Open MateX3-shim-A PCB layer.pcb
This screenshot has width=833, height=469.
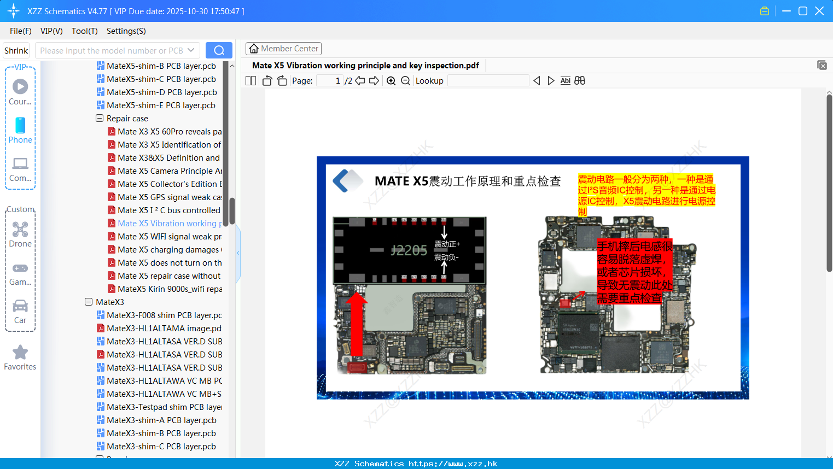coord(156,420)
